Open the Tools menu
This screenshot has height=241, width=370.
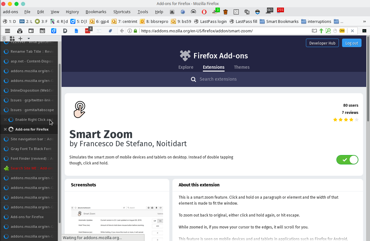tap(143, 12)
